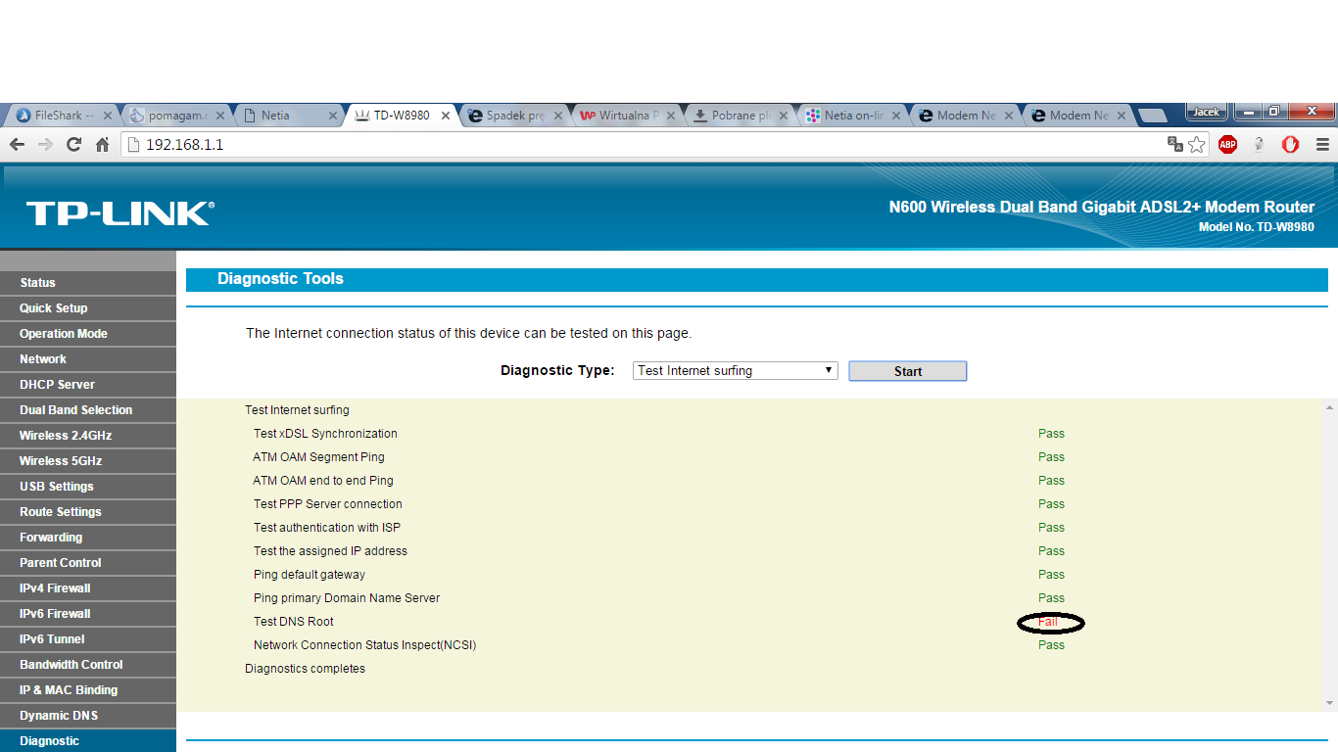The height and width of the screenshot is (752, 1338).
Task: Close the FileShark tab
Action: click(108, 116)
